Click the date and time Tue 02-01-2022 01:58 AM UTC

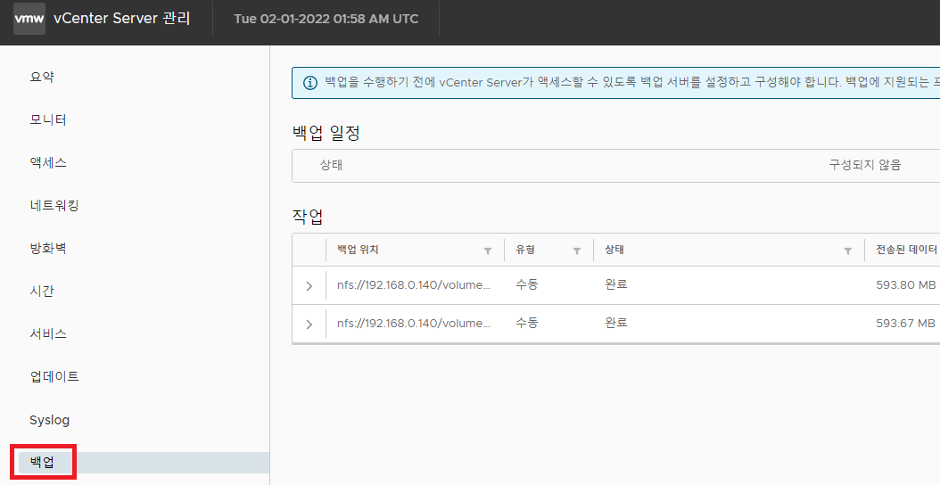(326, 19)
